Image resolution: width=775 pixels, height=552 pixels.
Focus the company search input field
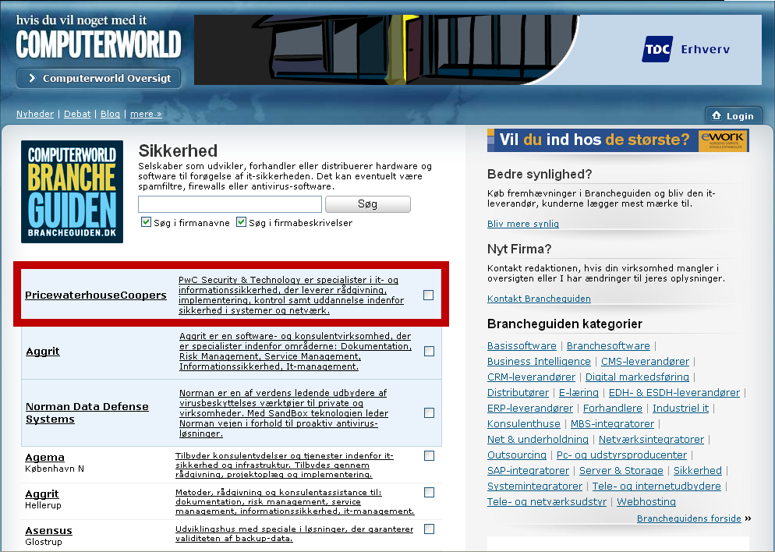coord(230,204)
